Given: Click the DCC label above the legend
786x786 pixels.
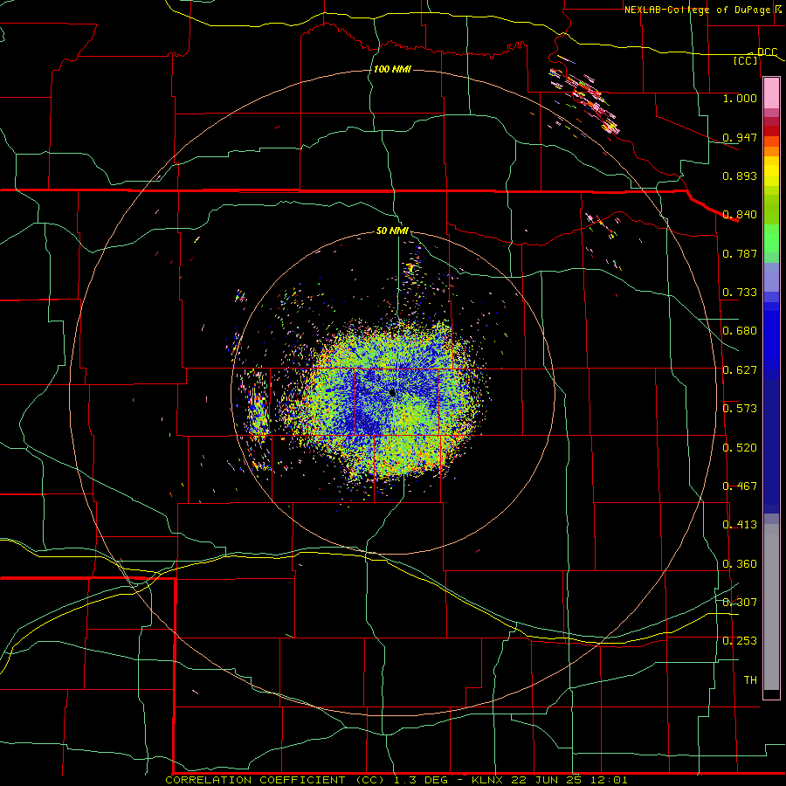Looking at the screenshot, I should tap(767, 52).
